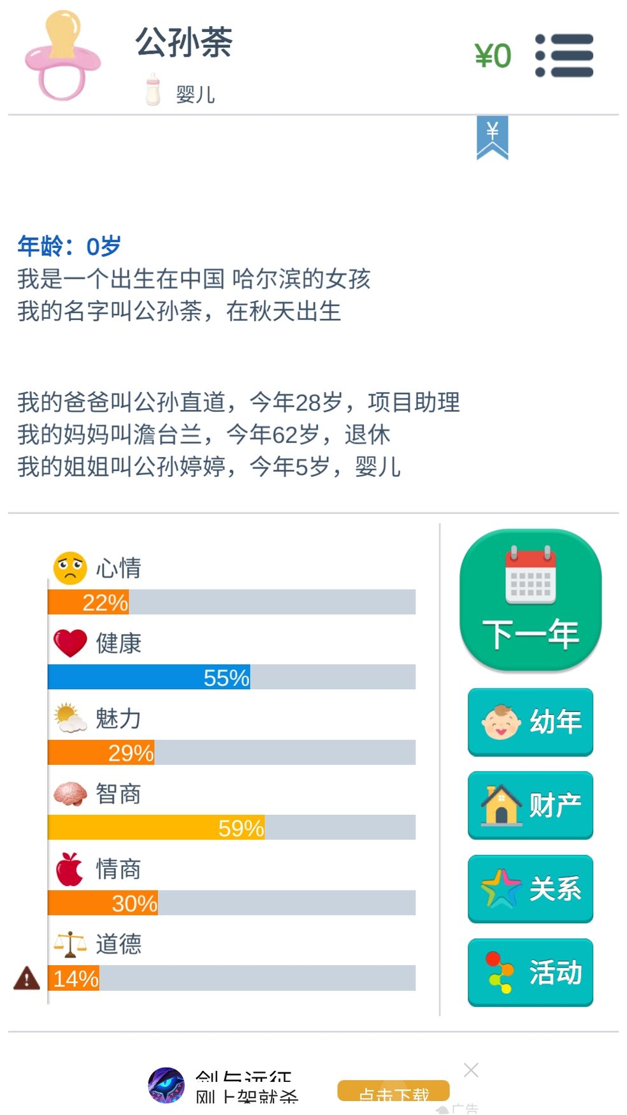Open the 关系 relationships button

[x=531, y=889]
